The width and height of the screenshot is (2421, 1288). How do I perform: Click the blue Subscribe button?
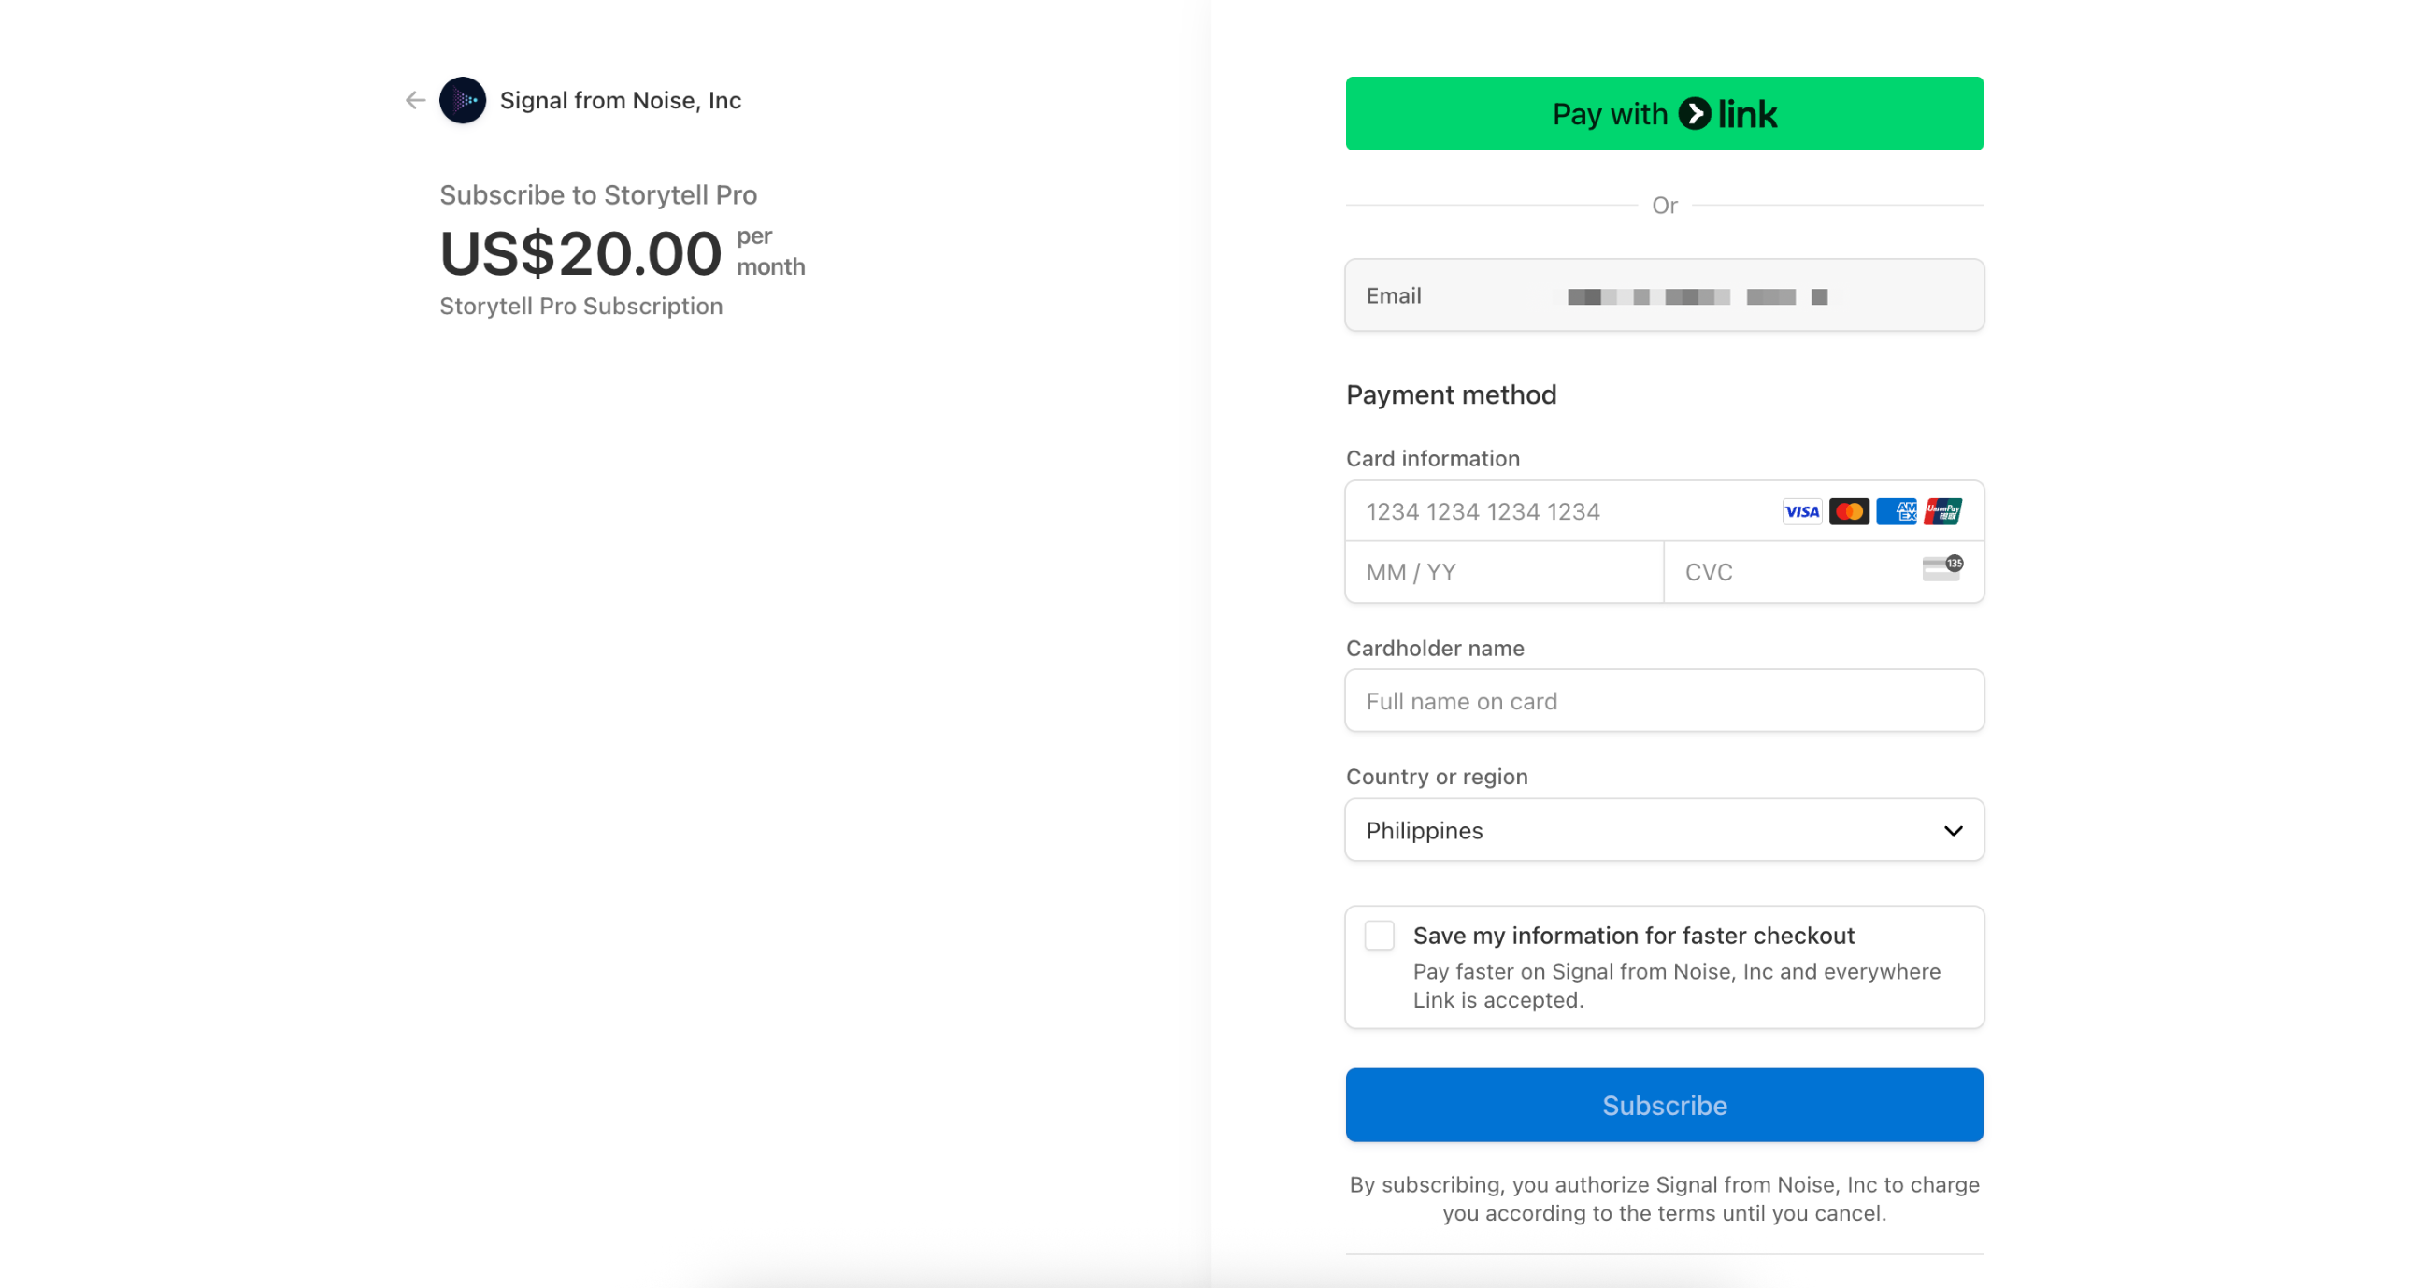click(x=1665, y=1106)
